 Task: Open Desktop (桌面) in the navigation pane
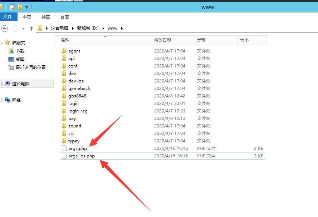click(x=20, y=59)
